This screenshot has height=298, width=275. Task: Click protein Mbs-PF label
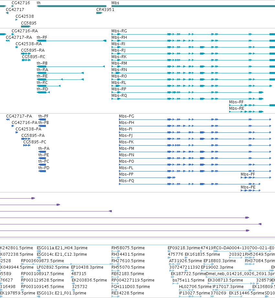click(x=248, y=174)
